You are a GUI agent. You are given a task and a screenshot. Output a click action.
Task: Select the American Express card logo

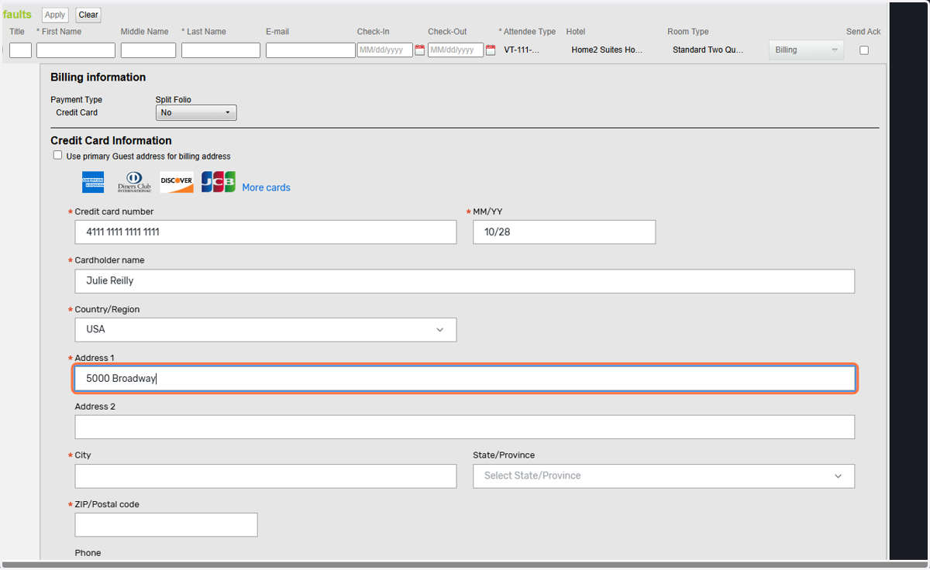pyautogui.click(x=93, y=183)
